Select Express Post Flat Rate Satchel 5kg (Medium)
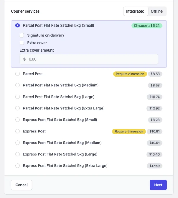This screenshot has width=178, height=198. (x=18, y=143)
